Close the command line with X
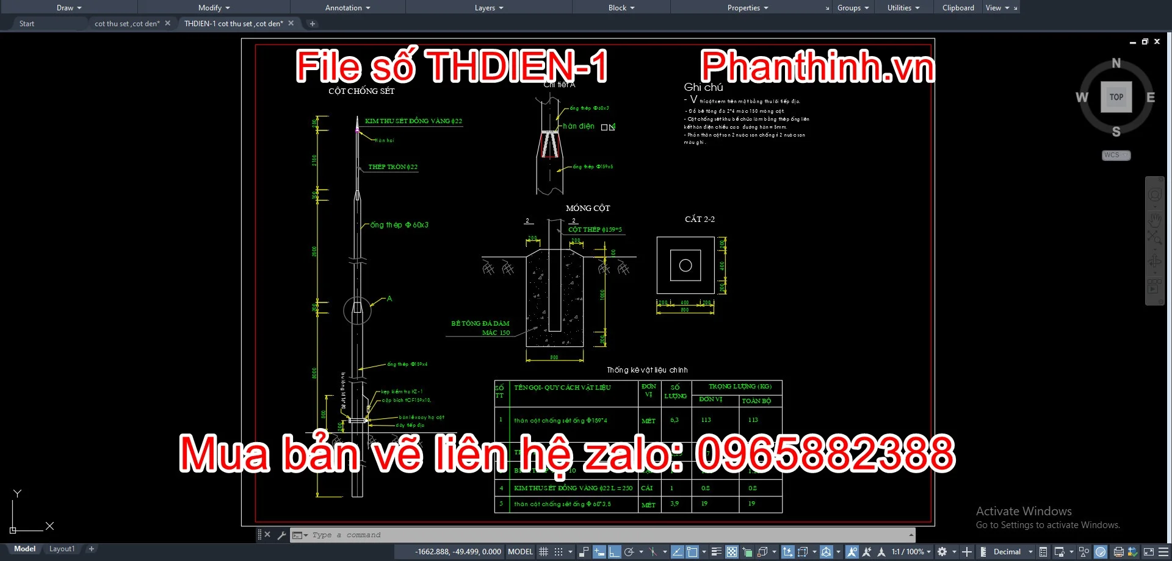This screenshot has height=561, width=1172. pyautogui.click(x=267, y=535)
